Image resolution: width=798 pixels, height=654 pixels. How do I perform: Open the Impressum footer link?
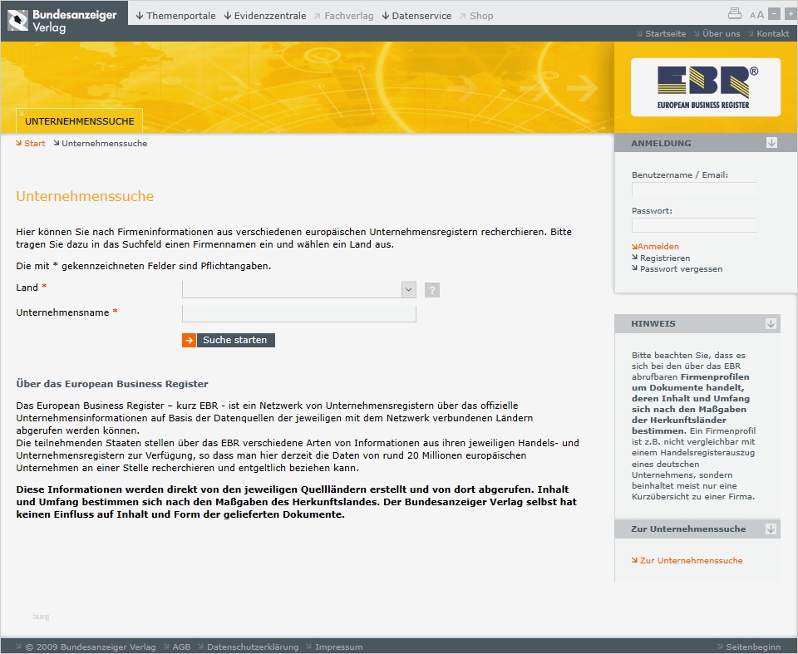tap(334, 647)
